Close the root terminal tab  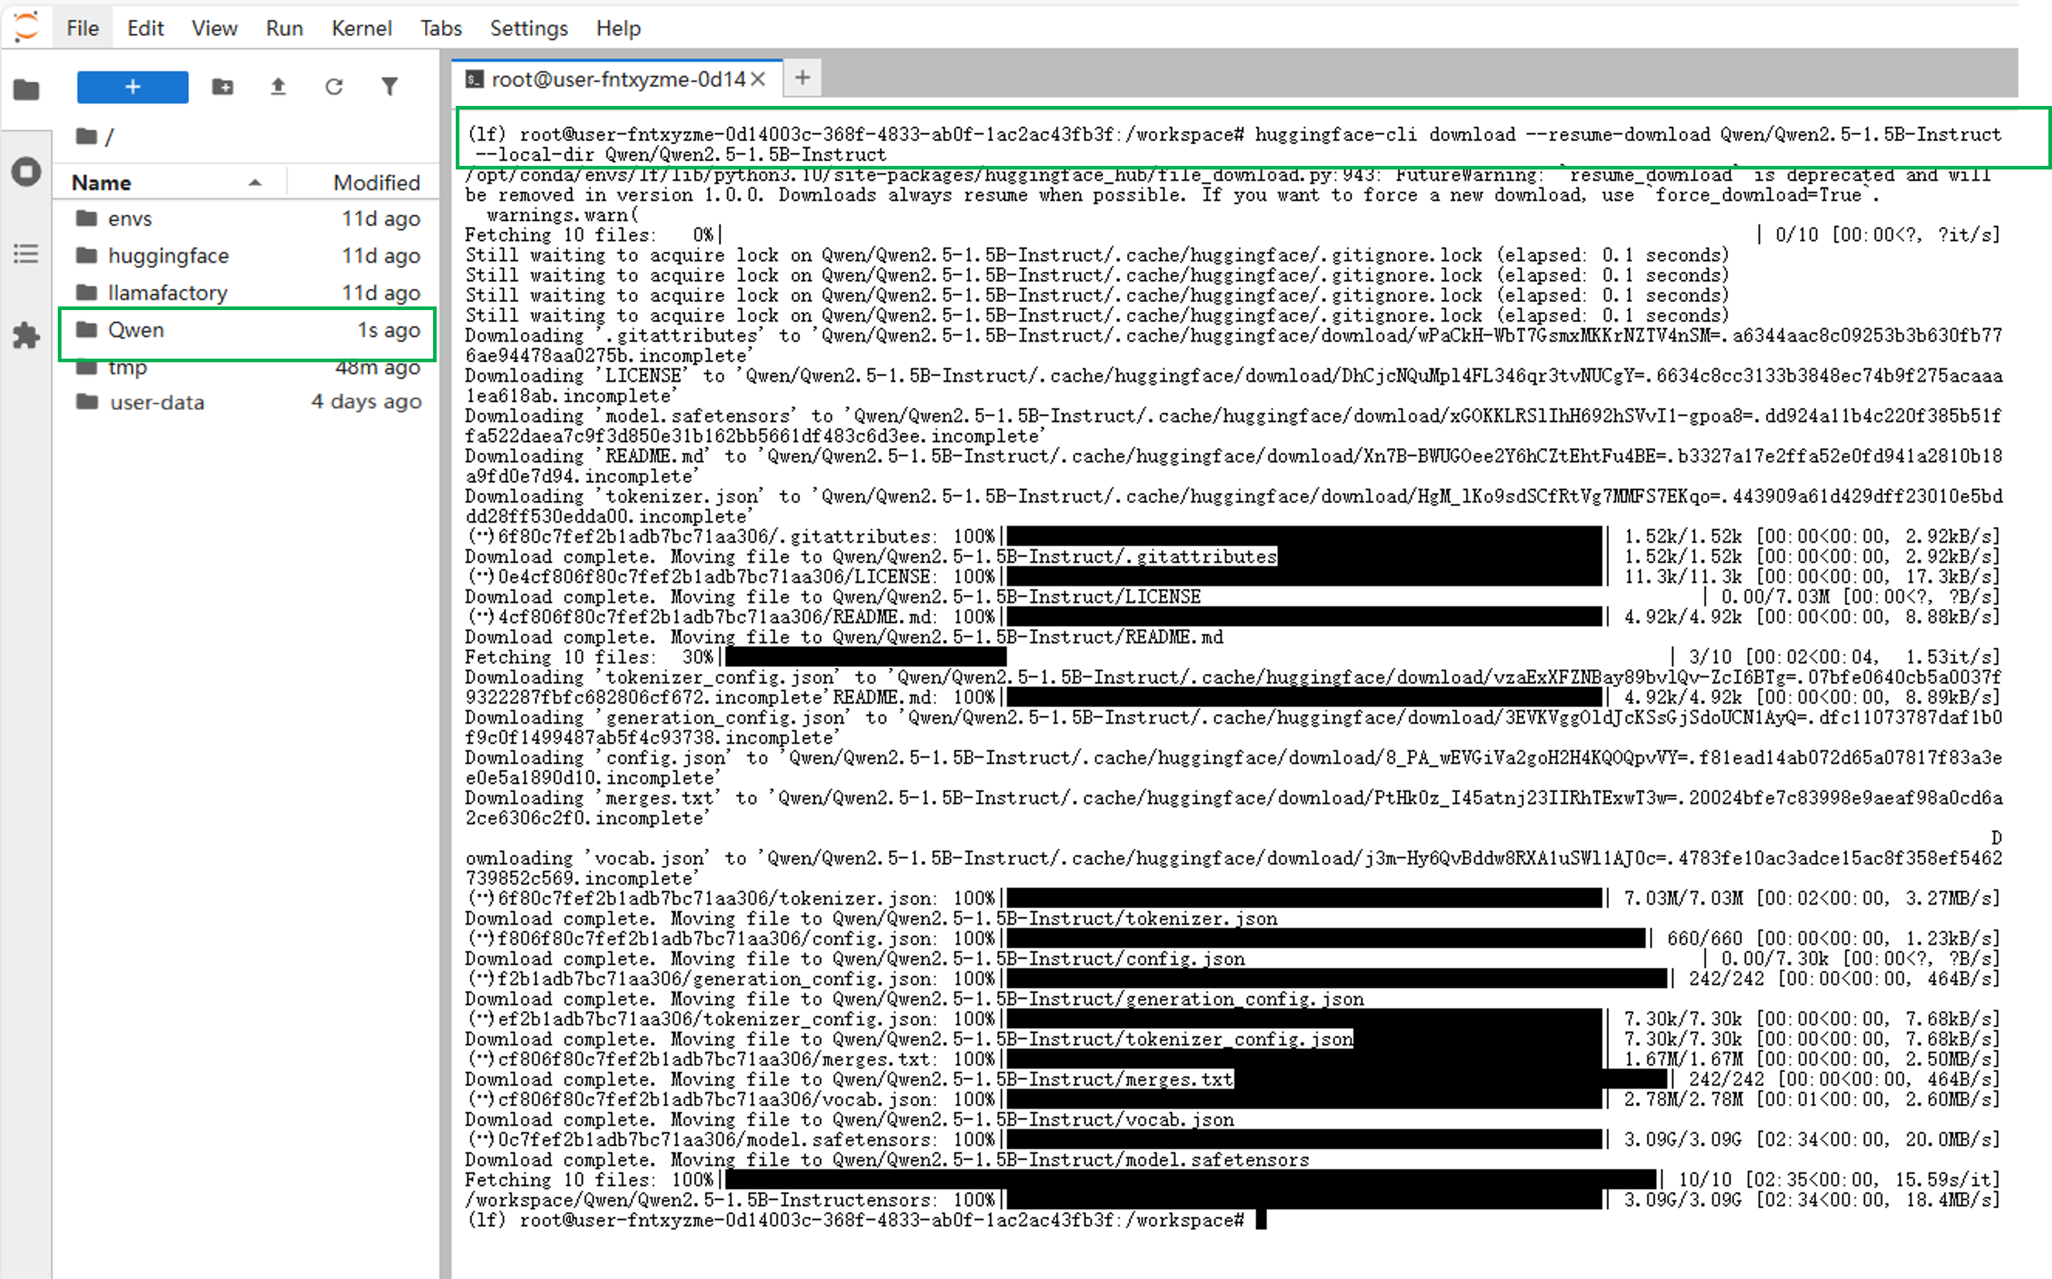pyautogui.click(x=758, y=80)
